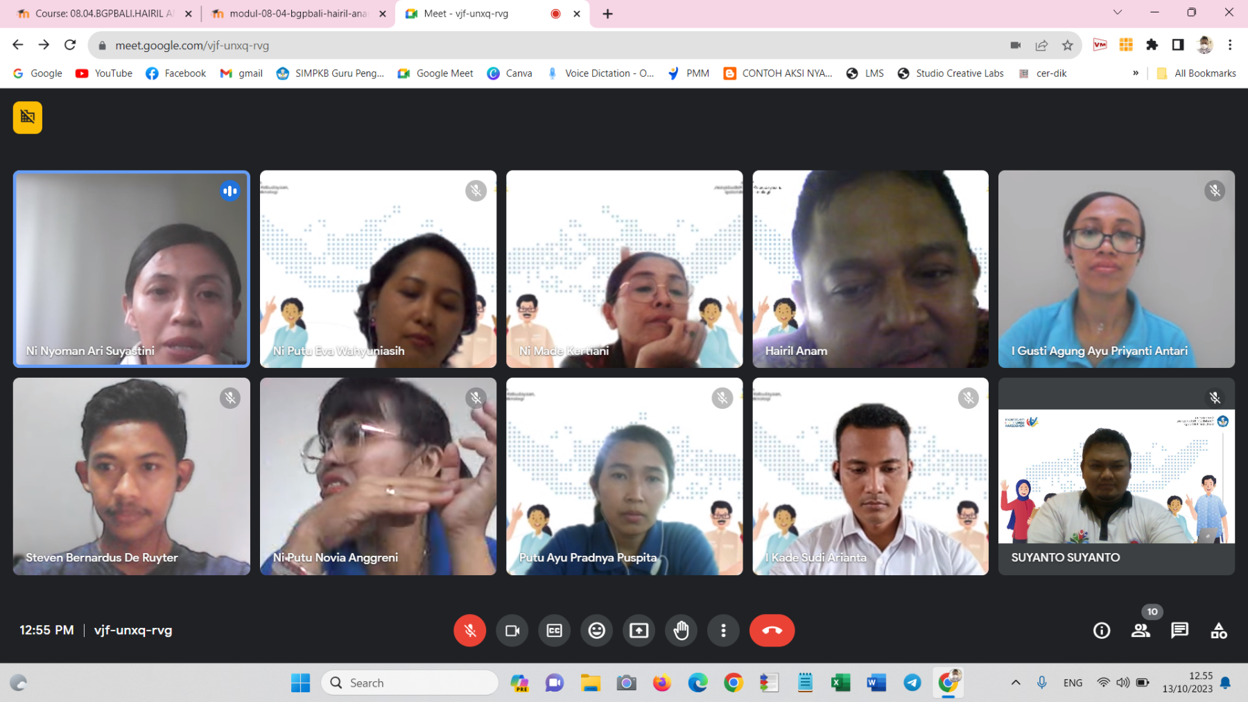
Task: Click the Windows taskbar Search box
Action: click(x=409, y=683)
